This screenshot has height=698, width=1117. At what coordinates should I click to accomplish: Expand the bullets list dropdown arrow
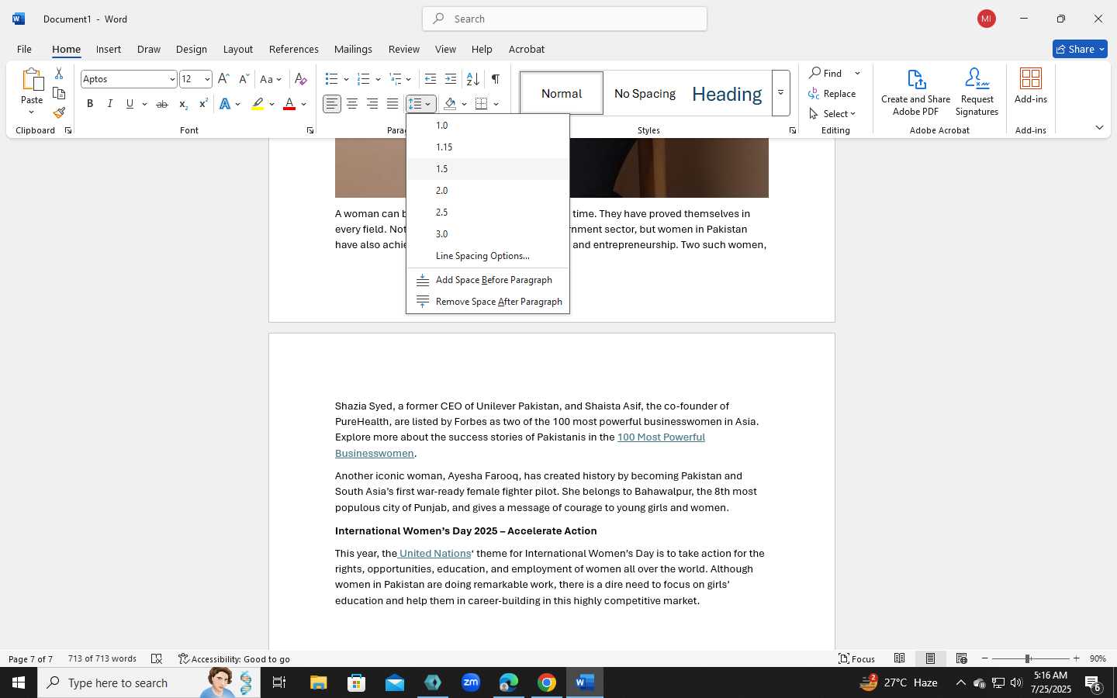coord(346,79)
